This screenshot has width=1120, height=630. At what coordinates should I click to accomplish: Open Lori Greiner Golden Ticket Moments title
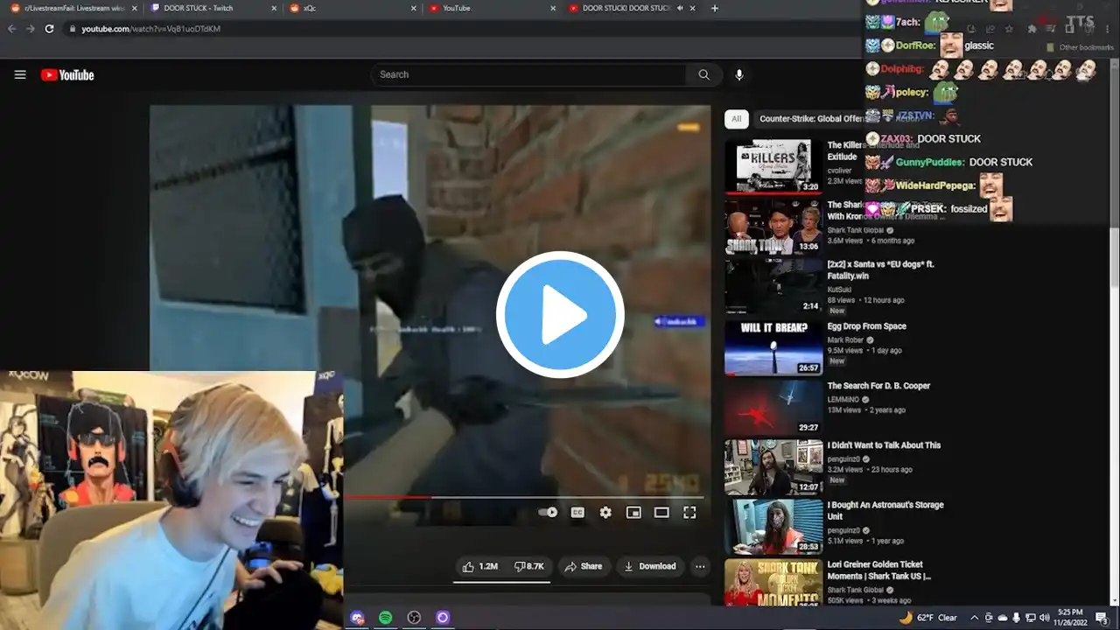[878, 570]
